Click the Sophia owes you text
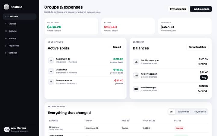This screenshot has height=136, width=217. tap(150, 60)
